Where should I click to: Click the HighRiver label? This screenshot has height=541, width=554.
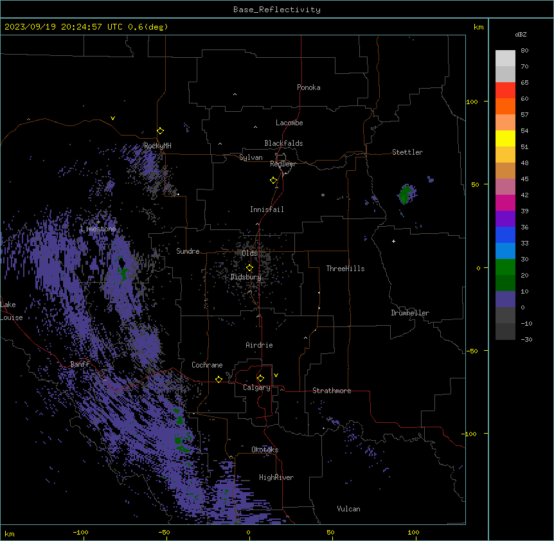point(276,477)
